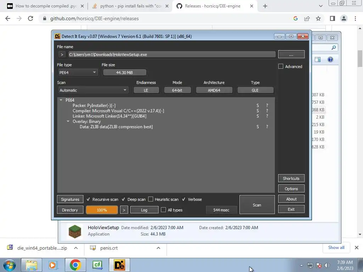Click the Chrome address bar URL
This screenshot has height=272, width=363.
click(x=94, y=18)
